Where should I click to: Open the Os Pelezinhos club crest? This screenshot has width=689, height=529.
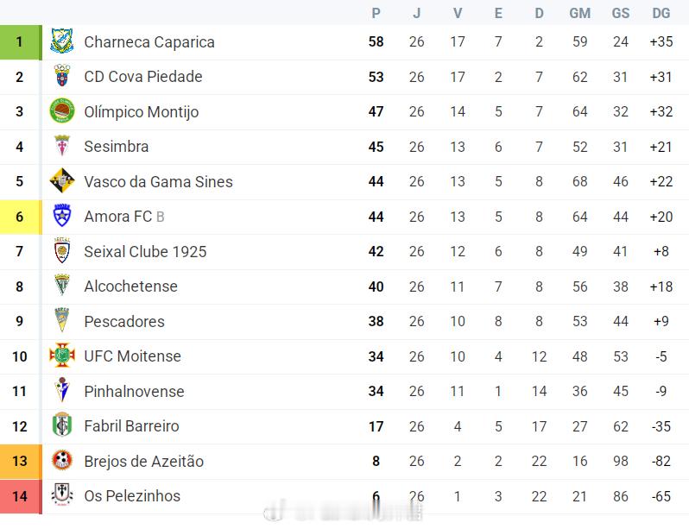point(62,495)
